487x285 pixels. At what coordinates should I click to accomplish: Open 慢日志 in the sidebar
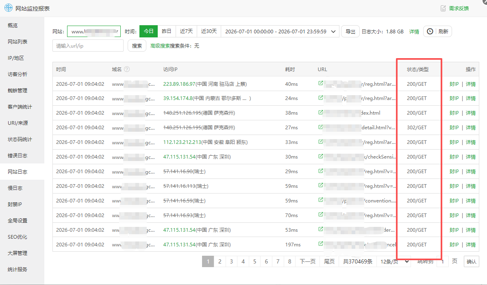click(x=22, y=188)
